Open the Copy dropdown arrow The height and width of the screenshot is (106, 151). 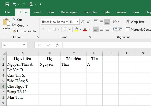click(27, 25)
